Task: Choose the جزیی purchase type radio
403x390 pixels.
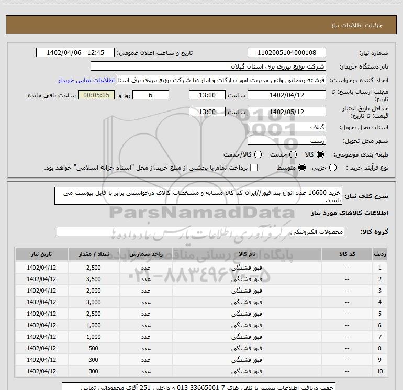Action: 333,168
